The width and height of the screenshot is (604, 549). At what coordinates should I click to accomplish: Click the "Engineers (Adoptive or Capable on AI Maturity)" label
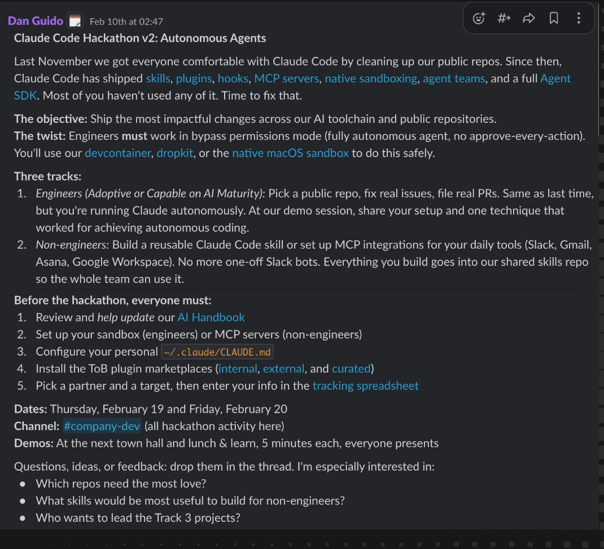click(x=150, y=193)
